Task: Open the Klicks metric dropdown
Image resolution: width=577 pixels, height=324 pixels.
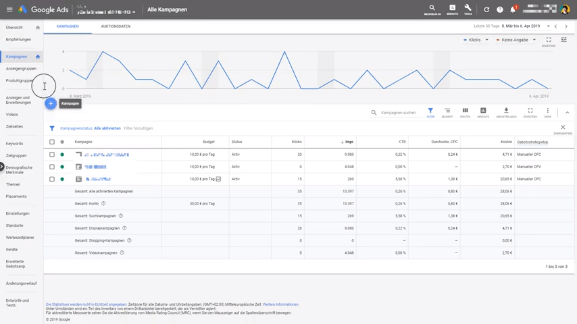Action: click(476, 40)
